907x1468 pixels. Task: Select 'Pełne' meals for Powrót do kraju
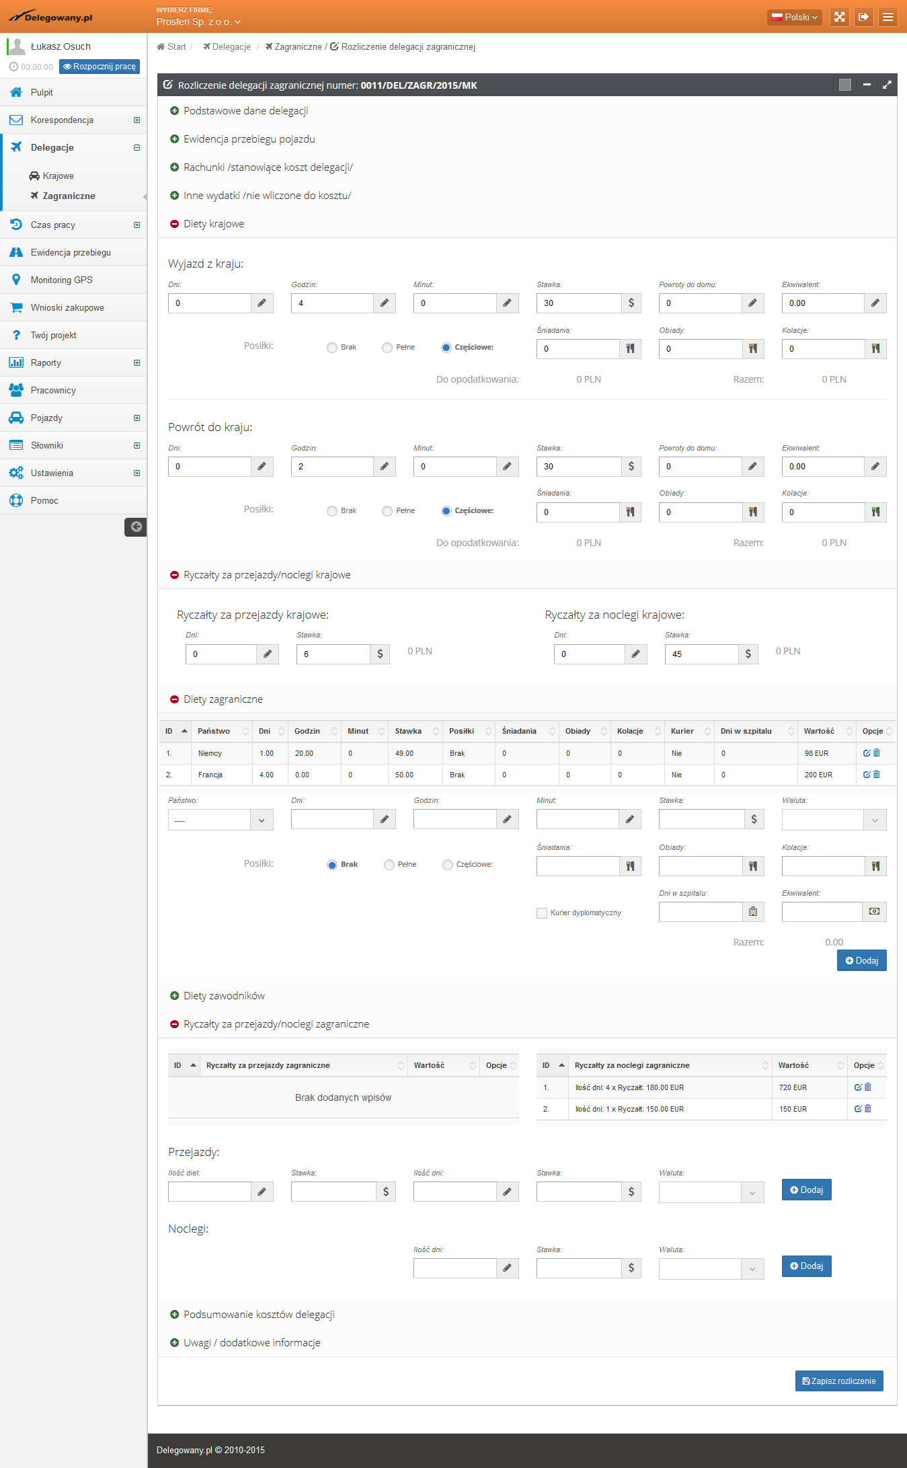(387, 511)
